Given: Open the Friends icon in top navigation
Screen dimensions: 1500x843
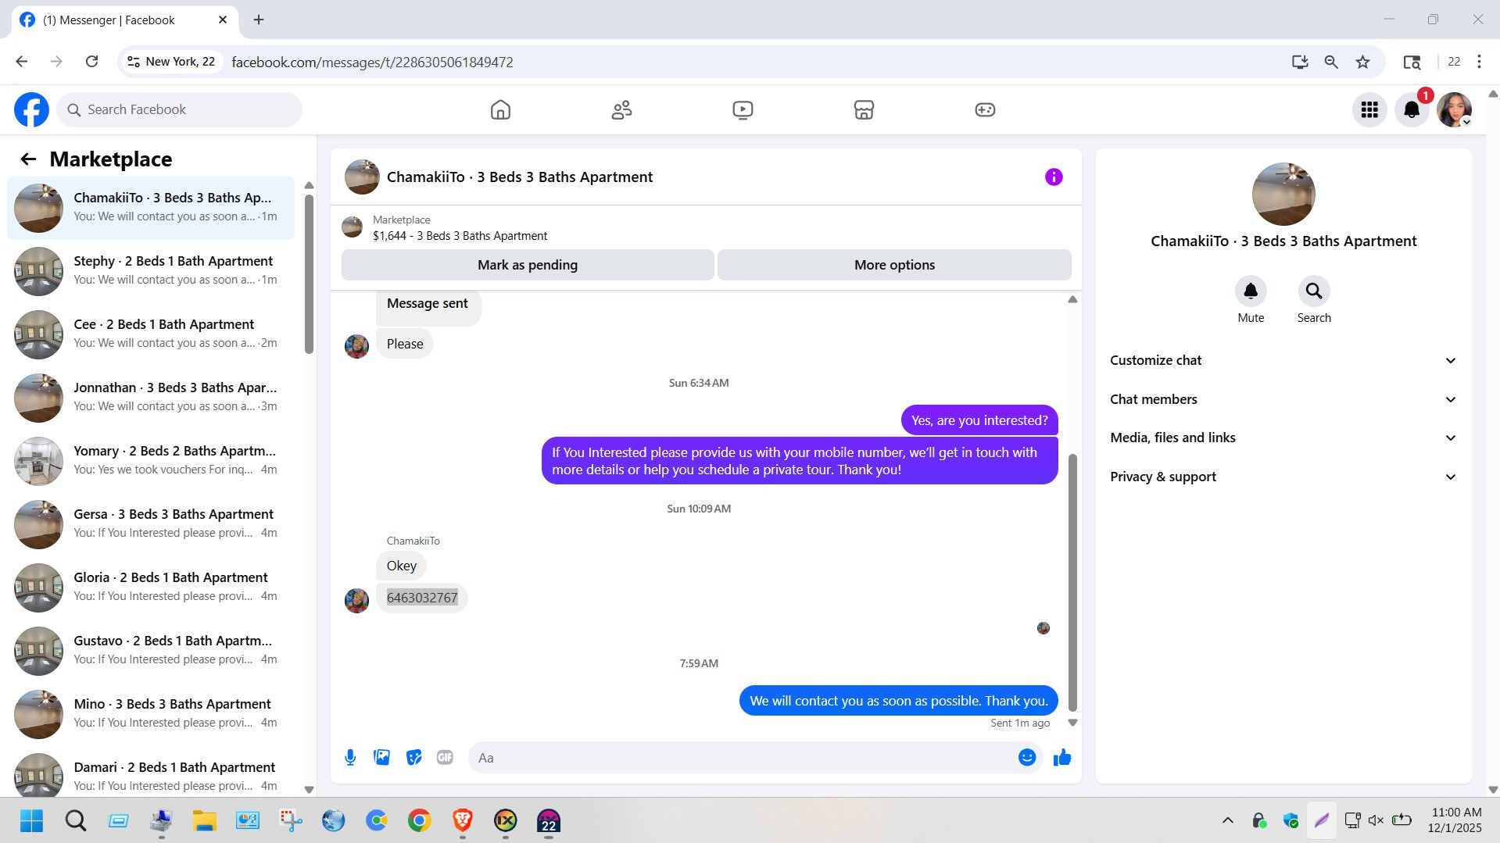Looking at the screenshot, I should click(621, 110).
